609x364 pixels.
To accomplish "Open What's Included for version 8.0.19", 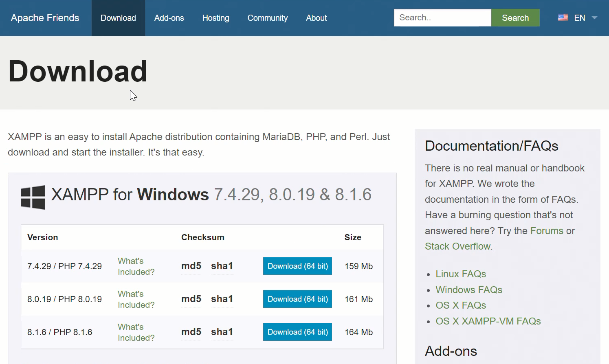I will click(136, 299).
